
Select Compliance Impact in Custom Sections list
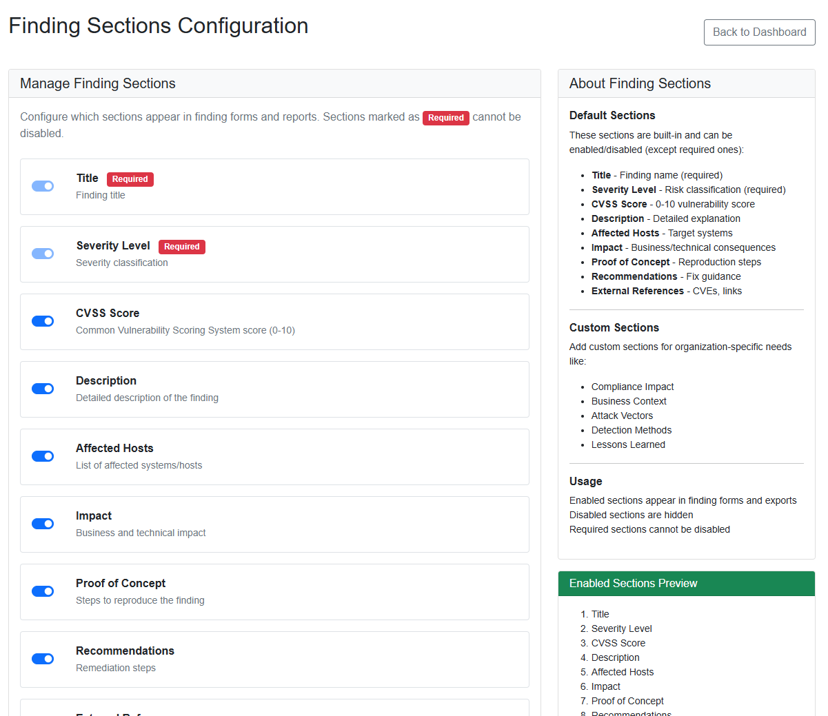[x=632, y=387]
